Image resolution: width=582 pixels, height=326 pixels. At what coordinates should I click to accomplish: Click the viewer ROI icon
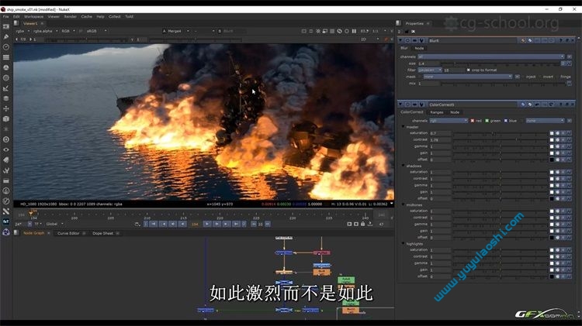[311, 31]
